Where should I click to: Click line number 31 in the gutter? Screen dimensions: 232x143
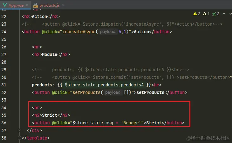tap(4, 85)
